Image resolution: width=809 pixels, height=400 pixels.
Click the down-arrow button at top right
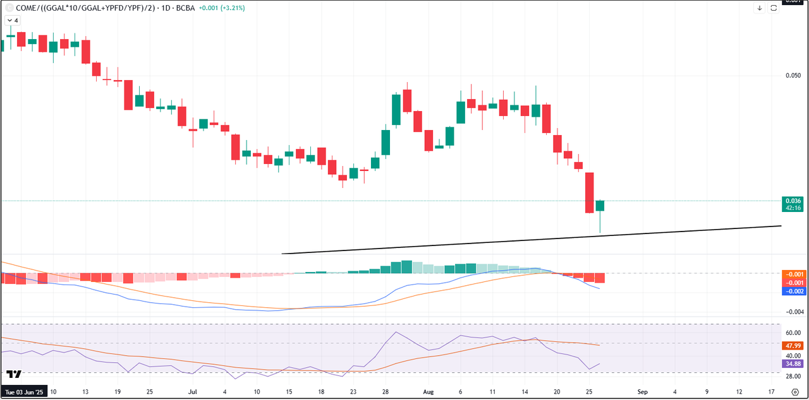(x=759, y=8)
